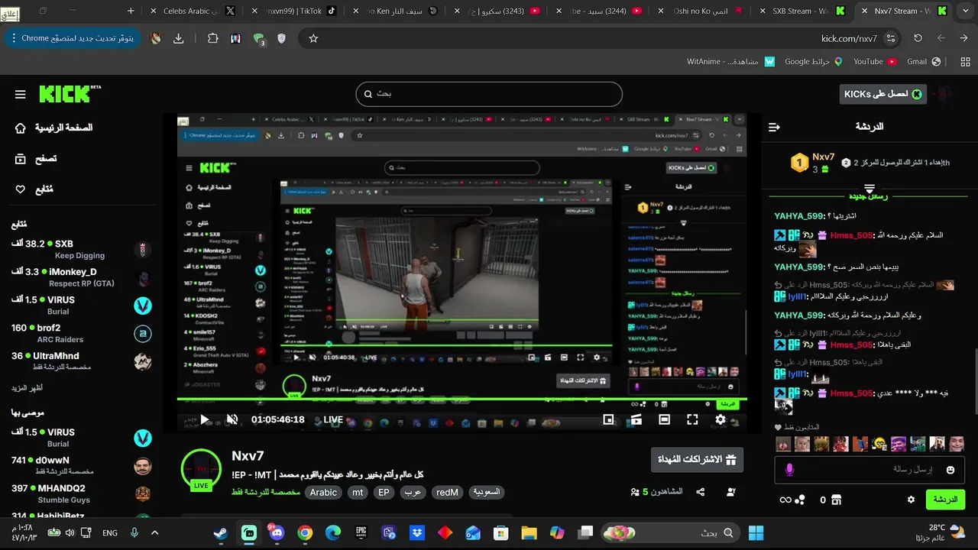The image size is (978, 550).
Task: Open the extensions puzzle icon
Action: (213, 38)
